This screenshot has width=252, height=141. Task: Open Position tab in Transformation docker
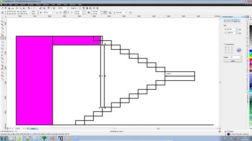pos(225,21)
